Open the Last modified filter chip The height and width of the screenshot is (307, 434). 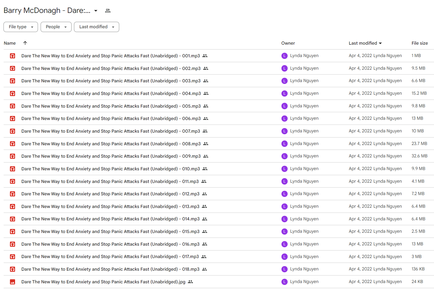(x=97, y=27)
